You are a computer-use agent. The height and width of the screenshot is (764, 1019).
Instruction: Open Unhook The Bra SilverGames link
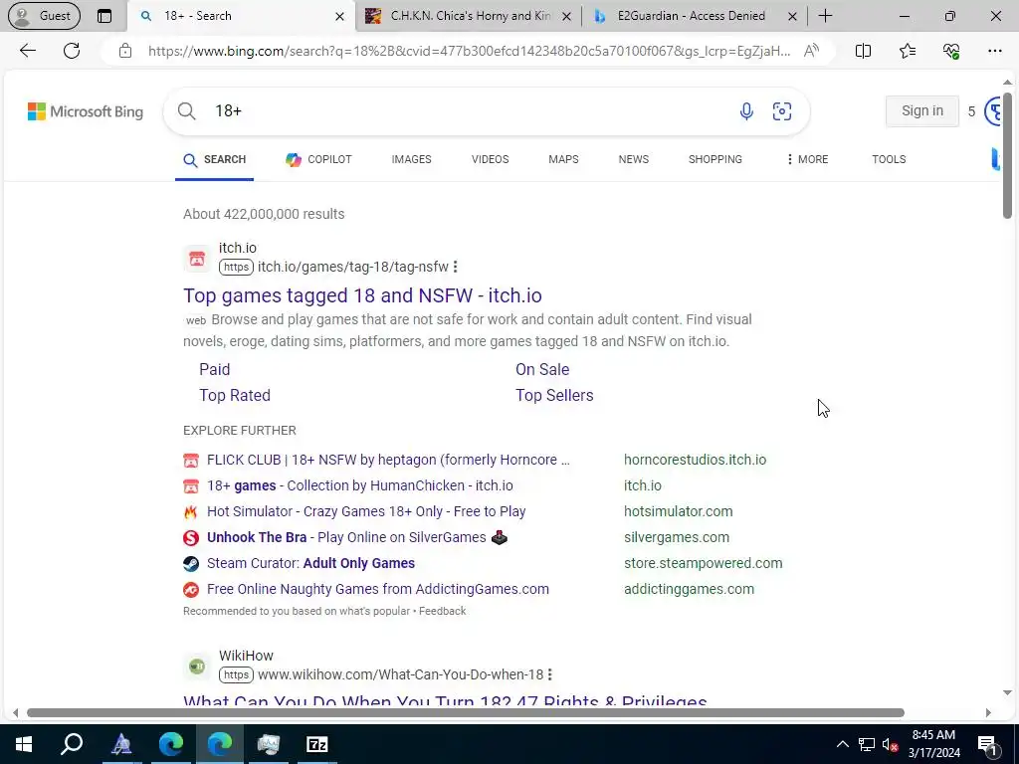pyautogui.click(x=357, y=537)
